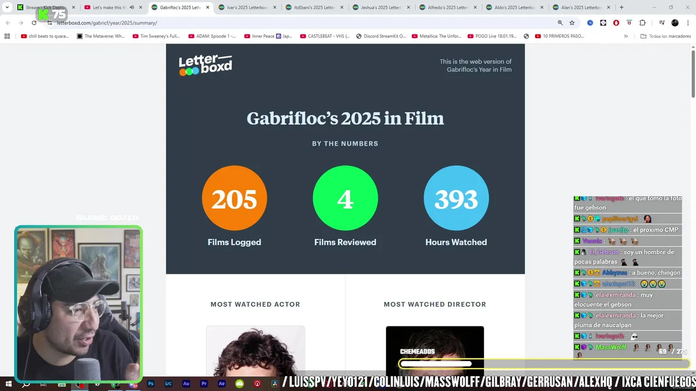Click the blue 393 Hours Watched circle
Screen dimensions: 696x391
coord(456,198)
